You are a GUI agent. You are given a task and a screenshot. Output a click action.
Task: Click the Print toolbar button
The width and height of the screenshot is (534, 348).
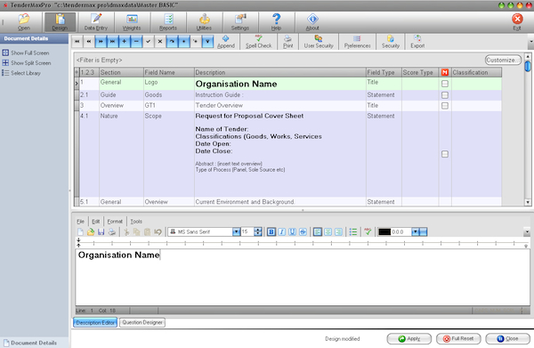coord(287,42)
